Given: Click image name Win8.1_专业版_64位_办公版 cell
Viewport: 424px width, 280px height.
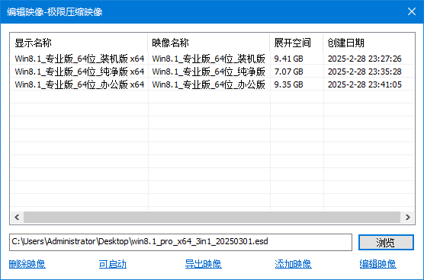Looking at the screenshot, I should 208,84.
